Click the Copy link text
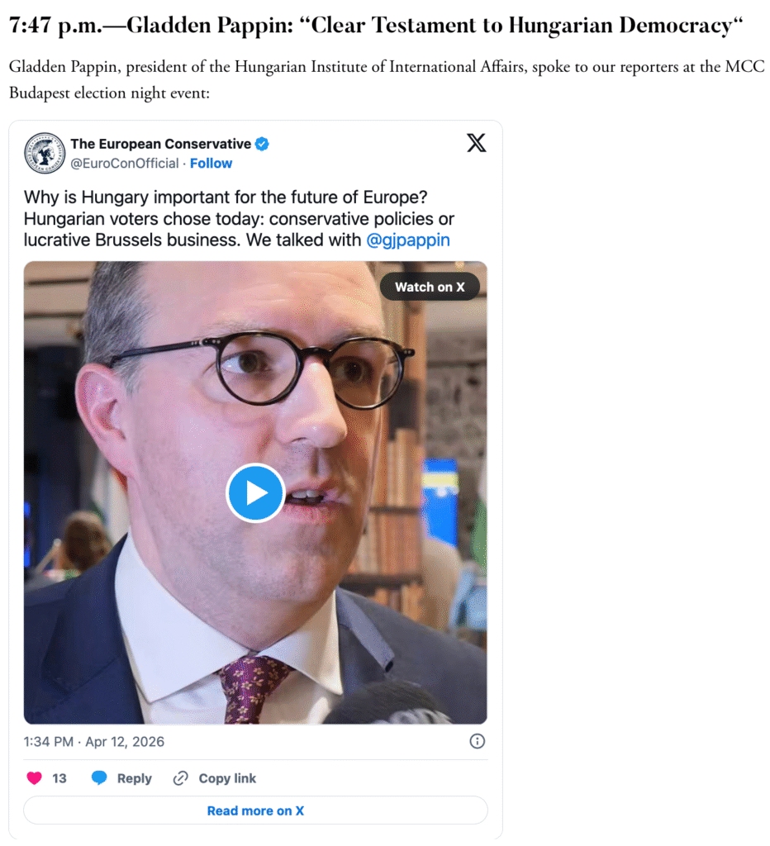The height and width of the screenshot is (846, 770). point(227,778)
